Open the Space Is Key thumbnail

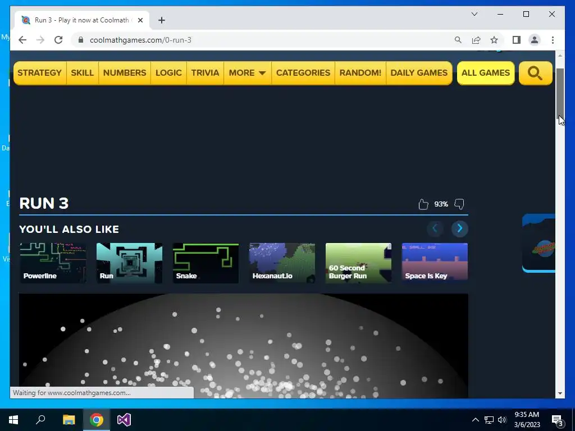pyautogui.click(x=435, y=263)
